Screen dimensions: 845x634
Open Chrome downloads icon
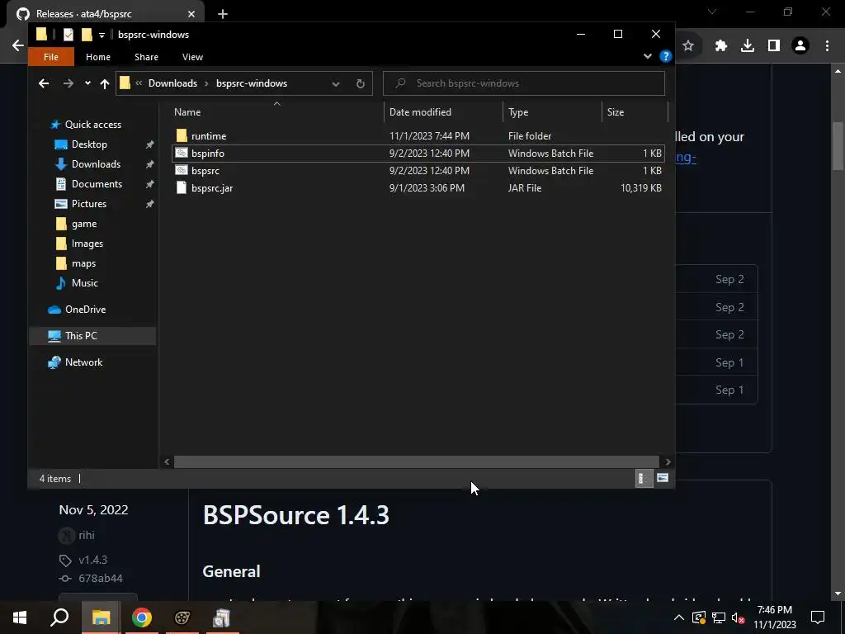click(x=748, y=46)
